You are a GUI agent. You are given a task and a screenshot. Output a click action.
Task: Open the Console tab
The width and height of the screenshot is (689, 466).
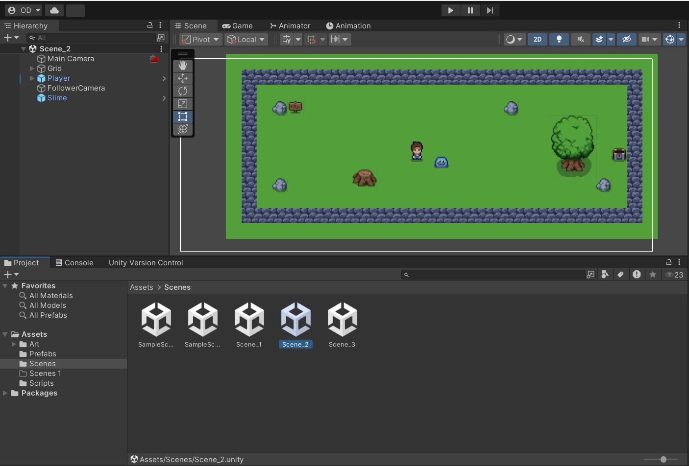click(74, 263)
